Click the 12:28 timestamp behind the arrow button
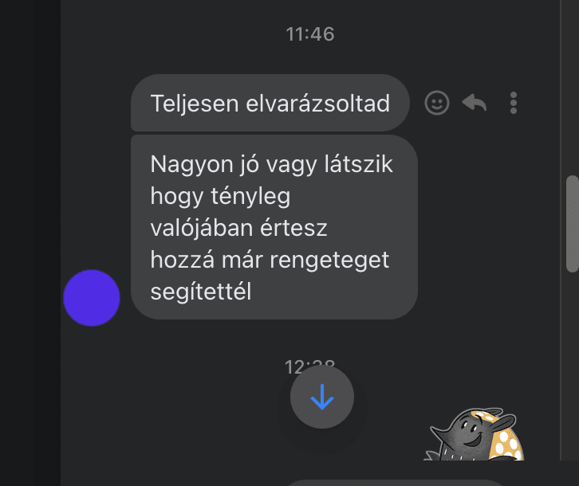The height and width of the screenshot is (486, 579). coord(309,366)
